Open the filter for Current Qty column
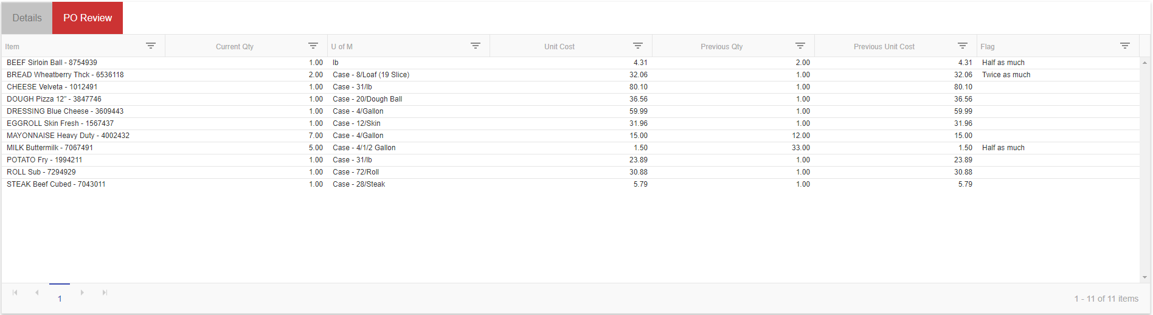 [x=313, y=46]
